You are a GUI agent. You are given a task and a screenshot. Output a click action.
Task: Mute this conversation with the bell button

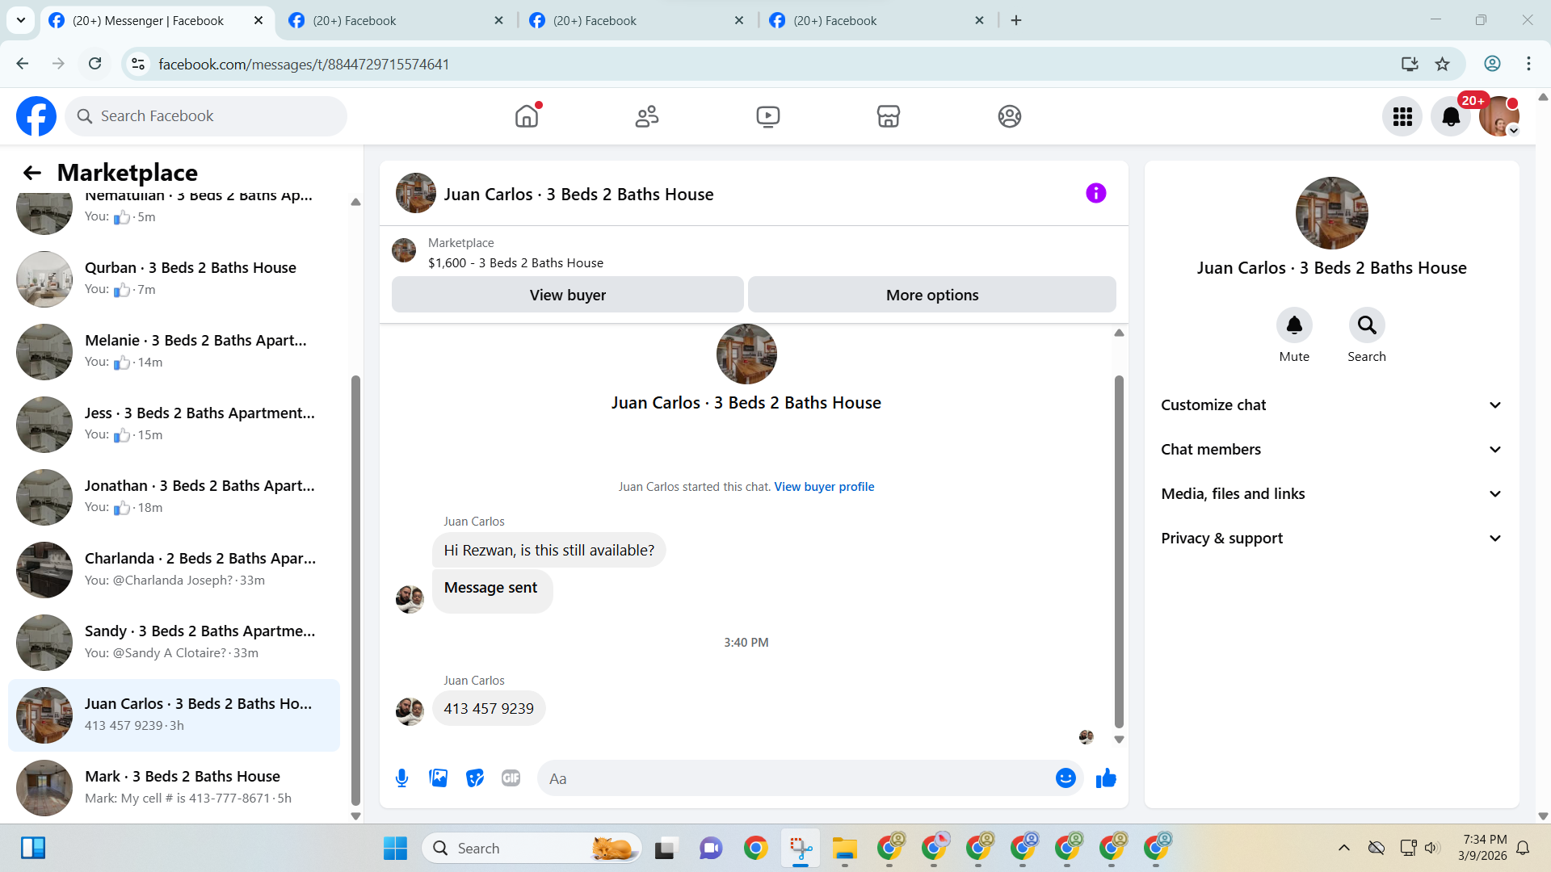(x=1294, y=325)
